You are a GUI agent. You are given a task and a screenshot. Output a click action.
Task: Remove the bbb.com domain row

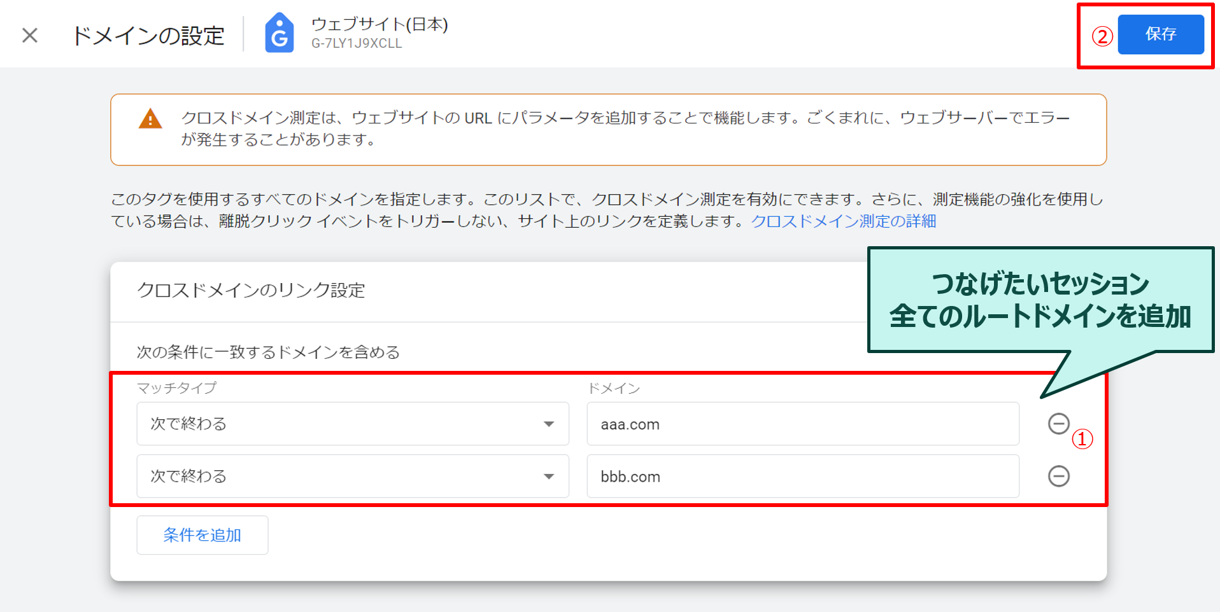[1058, 476]
